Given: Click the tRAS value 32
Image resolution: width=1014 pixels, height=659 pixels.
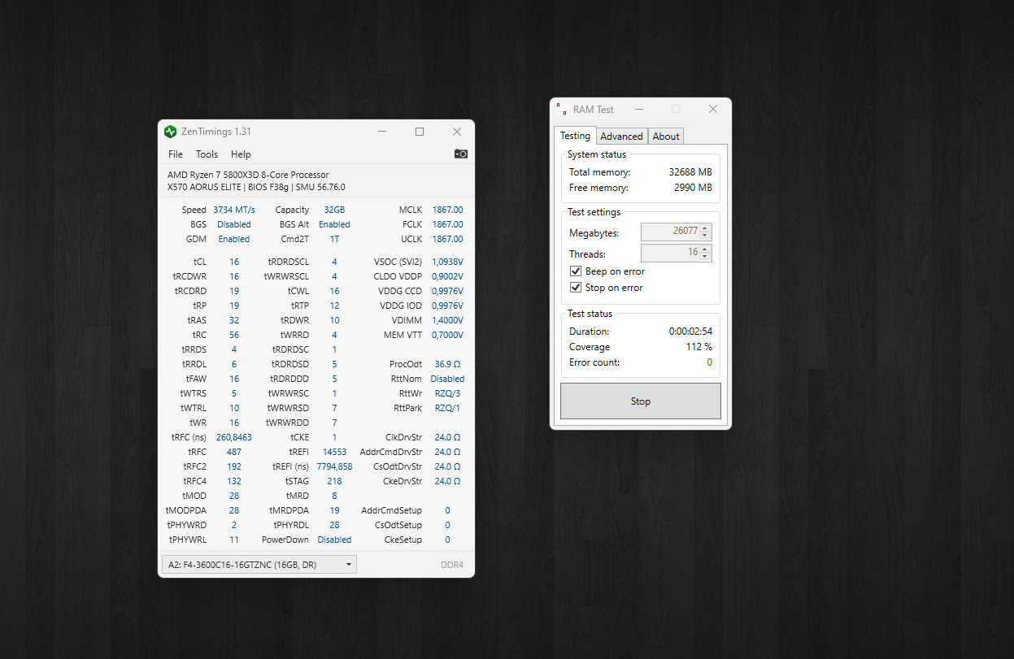Looking at the screenshot, I should (234, 320).
